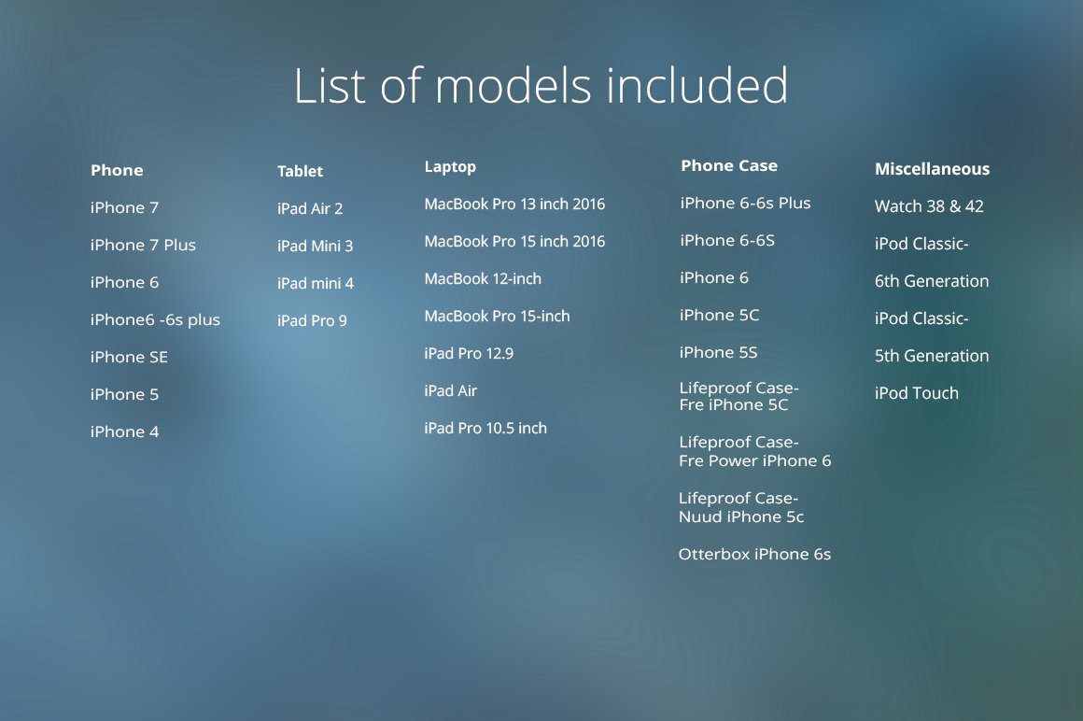This screenshot has height=721, width=1083.
Task: Click the 'iPad Pro 12.9' entry
Action: pos(469,354)
